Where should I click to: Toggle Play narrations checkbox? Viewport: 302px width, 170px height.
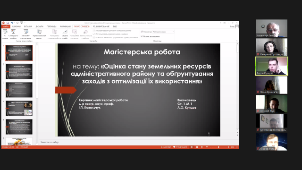[x=94, y=31]
